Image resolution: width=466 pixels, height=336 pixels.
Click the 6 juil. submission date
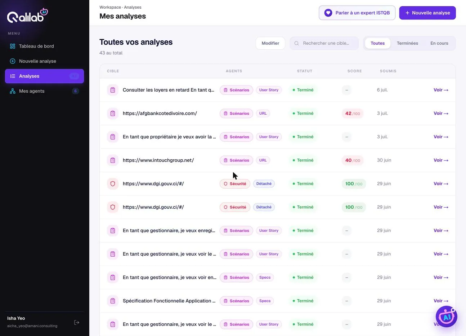pyautogui.click(x=382, y=90)
